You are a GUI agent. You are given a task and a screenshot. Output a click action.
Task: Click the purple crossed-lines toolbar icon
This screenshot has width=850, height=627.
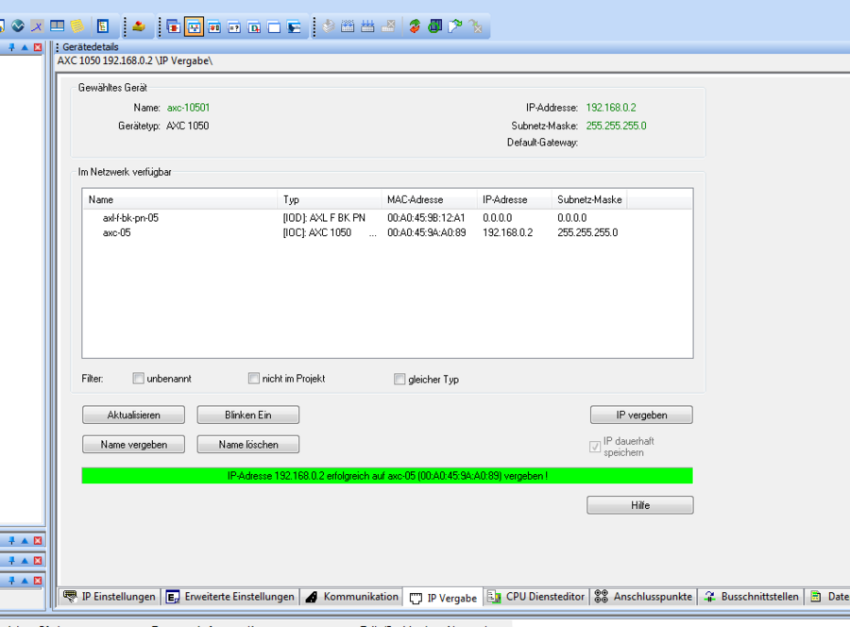click(37, 26)
